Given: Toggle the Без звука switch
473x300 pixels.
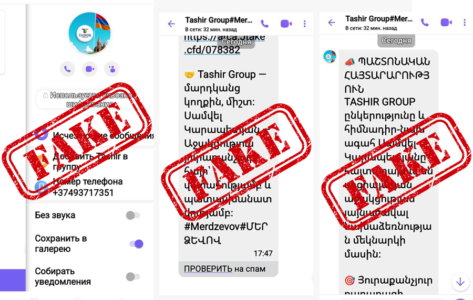Looking at the screenshot, I should [133, 215].
